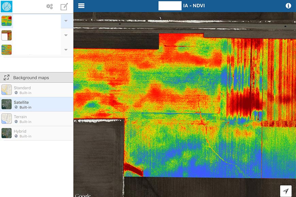Click the Satellite map thumbnail icon
The image size is (296, 197).
pos(6,104)
